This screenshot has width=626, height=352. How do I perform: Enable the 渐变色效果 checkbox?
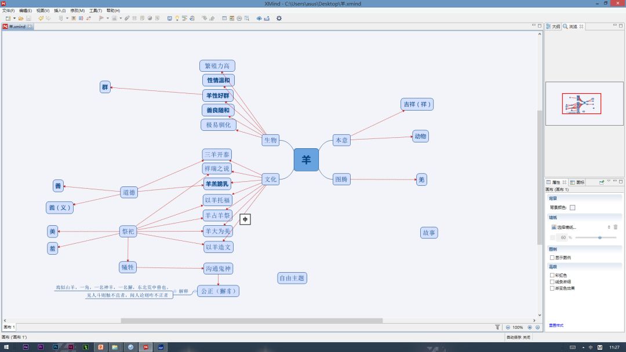pos(552,288)
